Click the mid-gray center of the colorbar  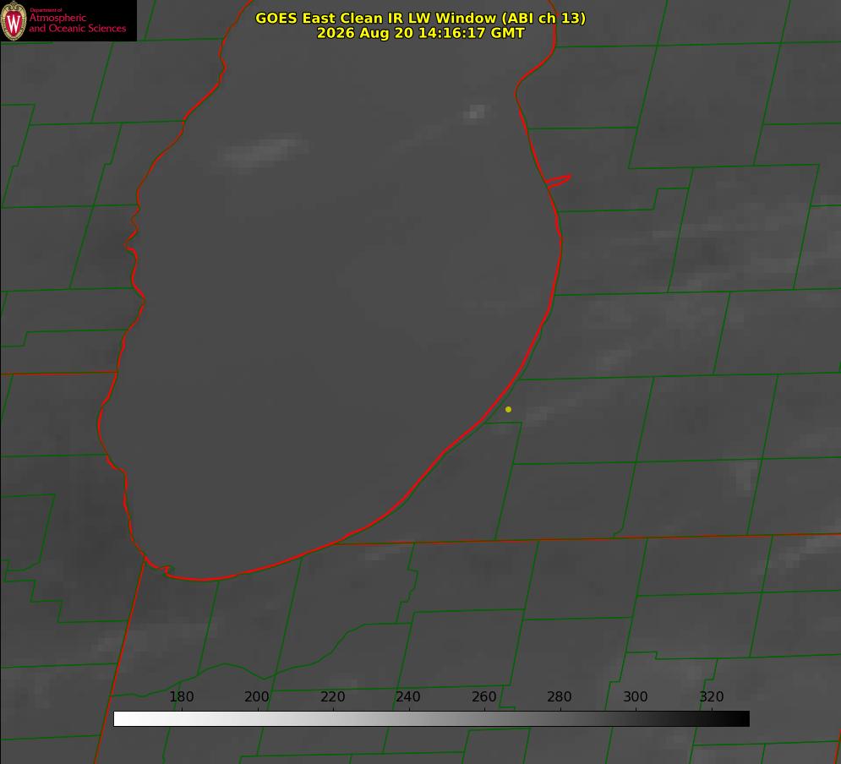[x=431, y=719]
